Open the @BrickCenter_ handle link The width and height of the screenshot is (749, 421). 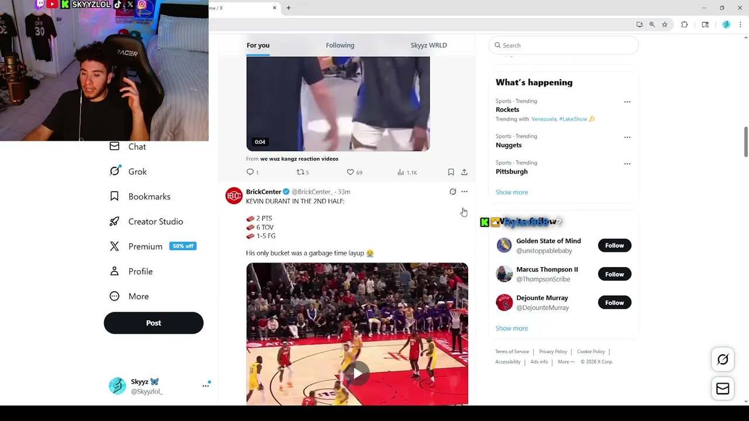312,192
